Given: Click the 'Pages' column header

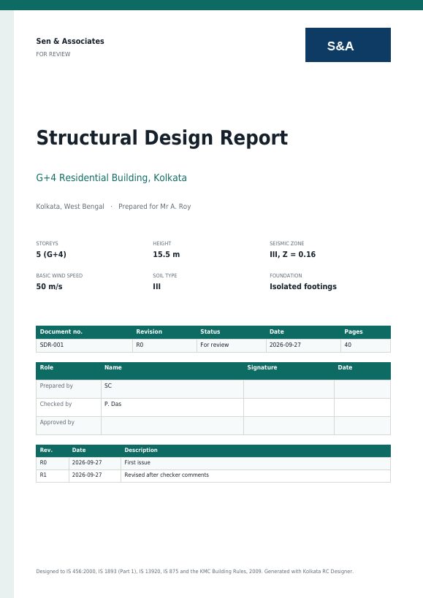Looking at the screenshot, I should coord(365,331).
